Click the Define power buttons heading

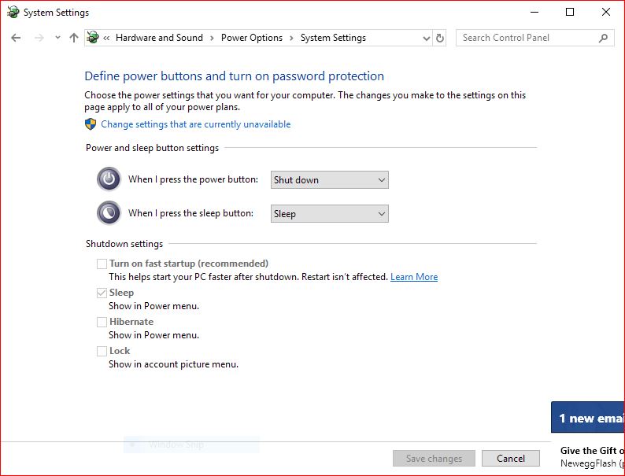(x=234, y=76)
